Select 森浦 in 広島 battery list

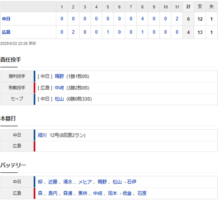pos(68,193)
